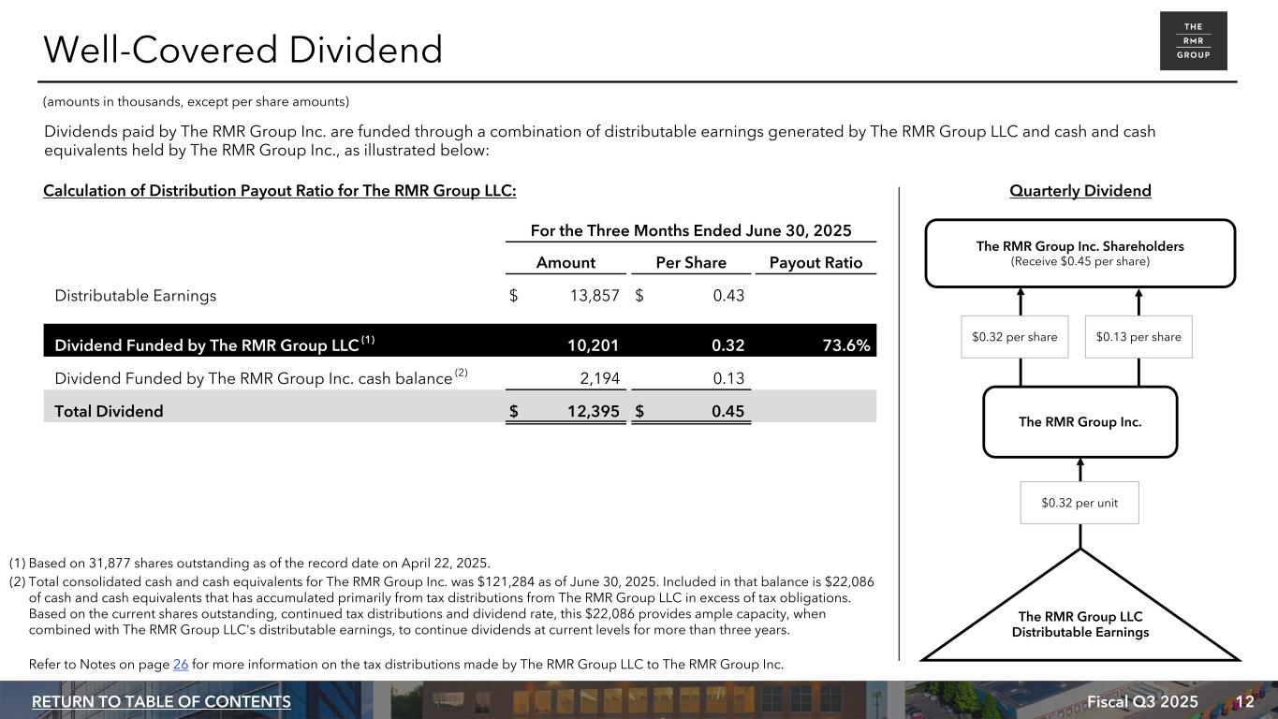Click the 73.6% payout ratio value

pos(845,345)
